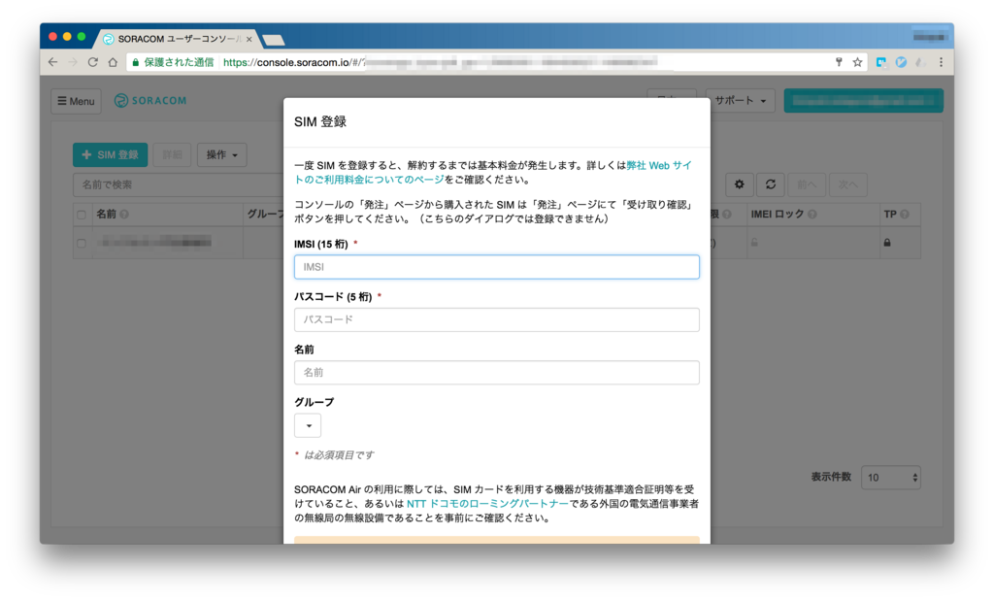Click the first blue extension icon
The width and height of the screenshot is (994, 601).
(881, 62)
